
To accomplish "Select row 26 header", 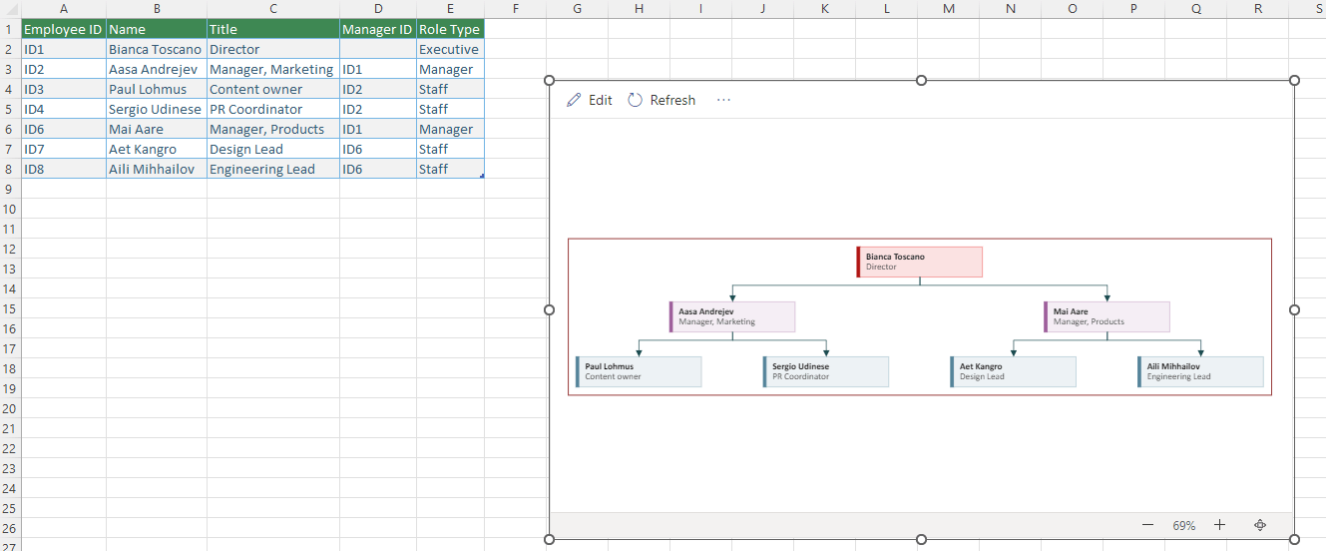I will 10,528.
